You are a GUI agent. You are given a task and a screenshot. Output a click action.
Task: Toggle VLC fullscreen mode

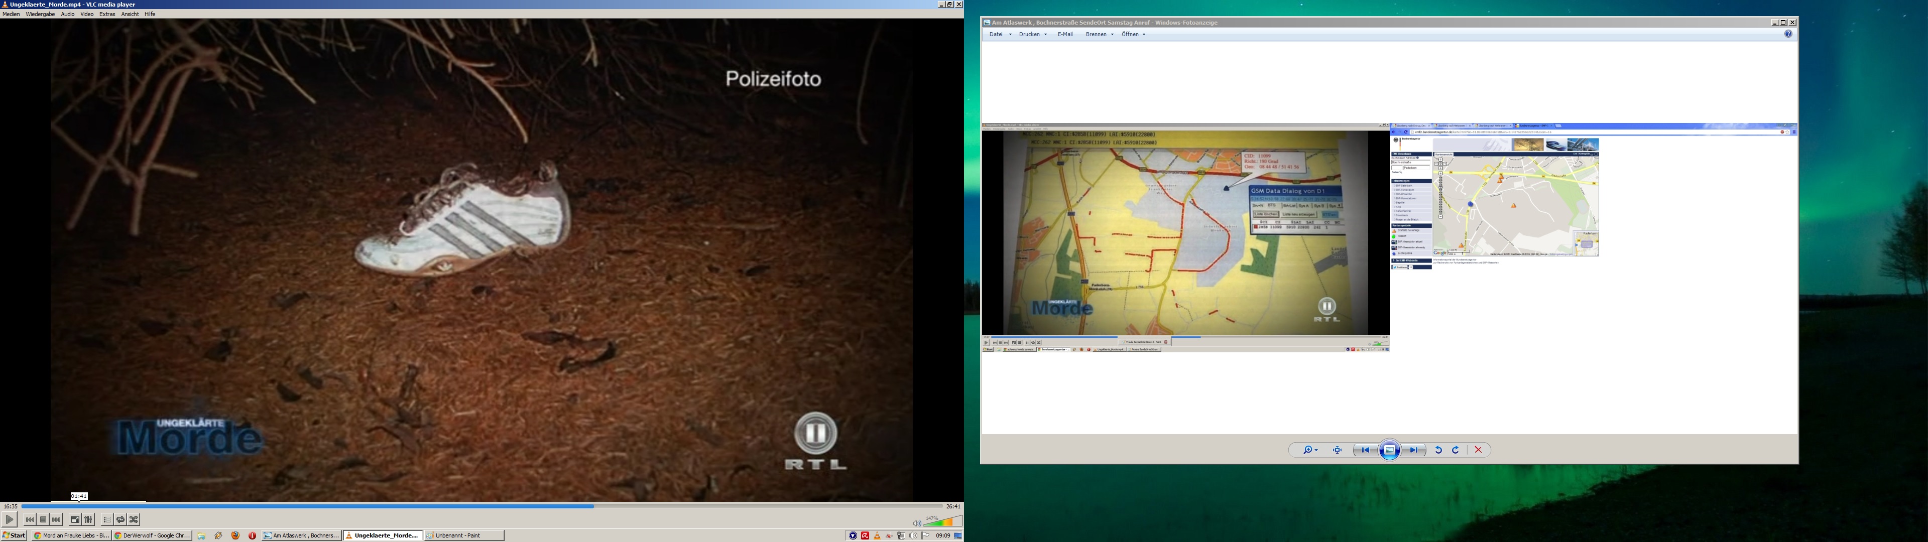click(76, 519)
